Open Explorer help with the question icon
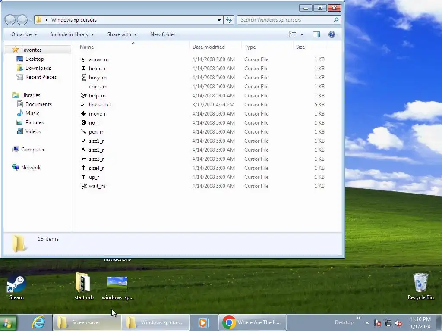442x331 pixels. point(332,34)
